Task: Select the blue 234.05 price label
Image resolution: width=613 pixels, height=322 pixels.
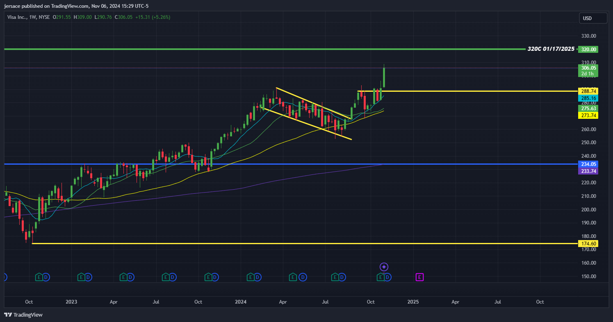Action: (588, 164)
